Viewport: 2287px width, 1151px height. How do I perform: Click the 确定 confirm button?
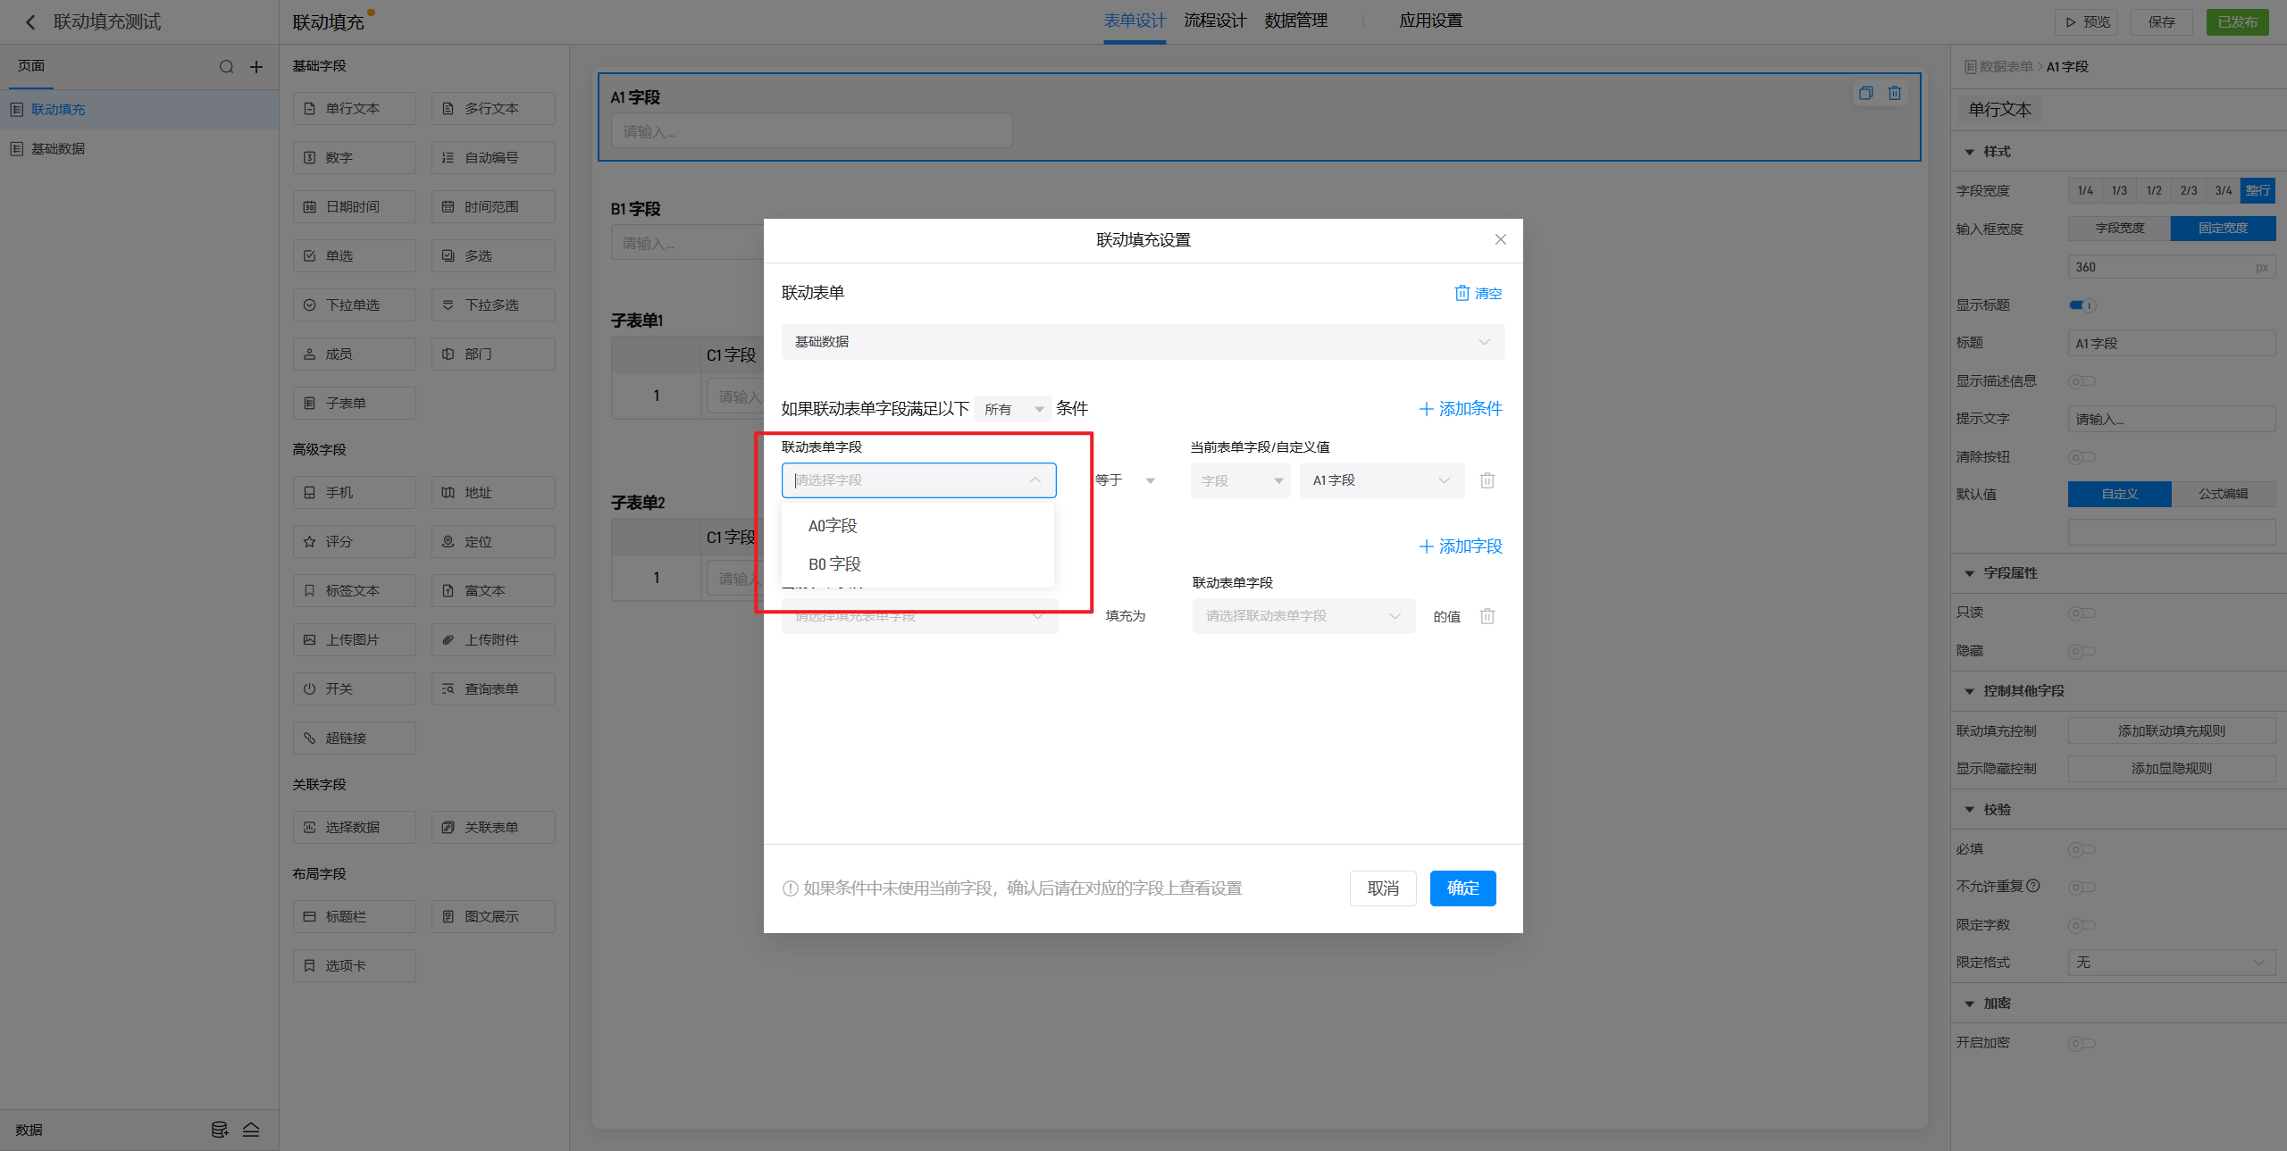1462,888
